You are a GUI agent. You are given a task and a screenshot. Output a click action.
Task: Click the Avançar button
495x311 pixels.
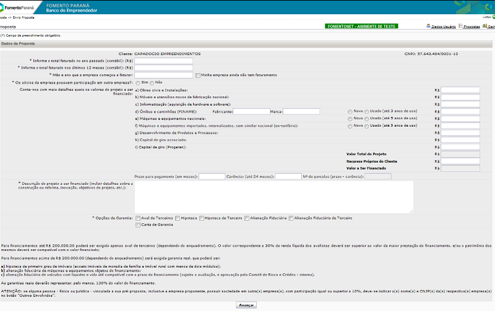coord(246,305)
